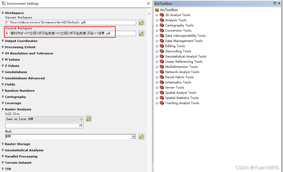Viewport: 283px width, 172px height.
Task: Browse for Mask dataset
Action: click(x=141, y=137)
